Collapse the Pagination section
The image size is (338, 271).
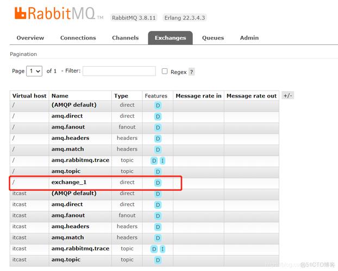[23, 54]
